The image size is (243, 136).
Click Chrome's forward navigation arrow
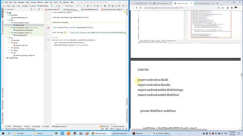point(136,8)
